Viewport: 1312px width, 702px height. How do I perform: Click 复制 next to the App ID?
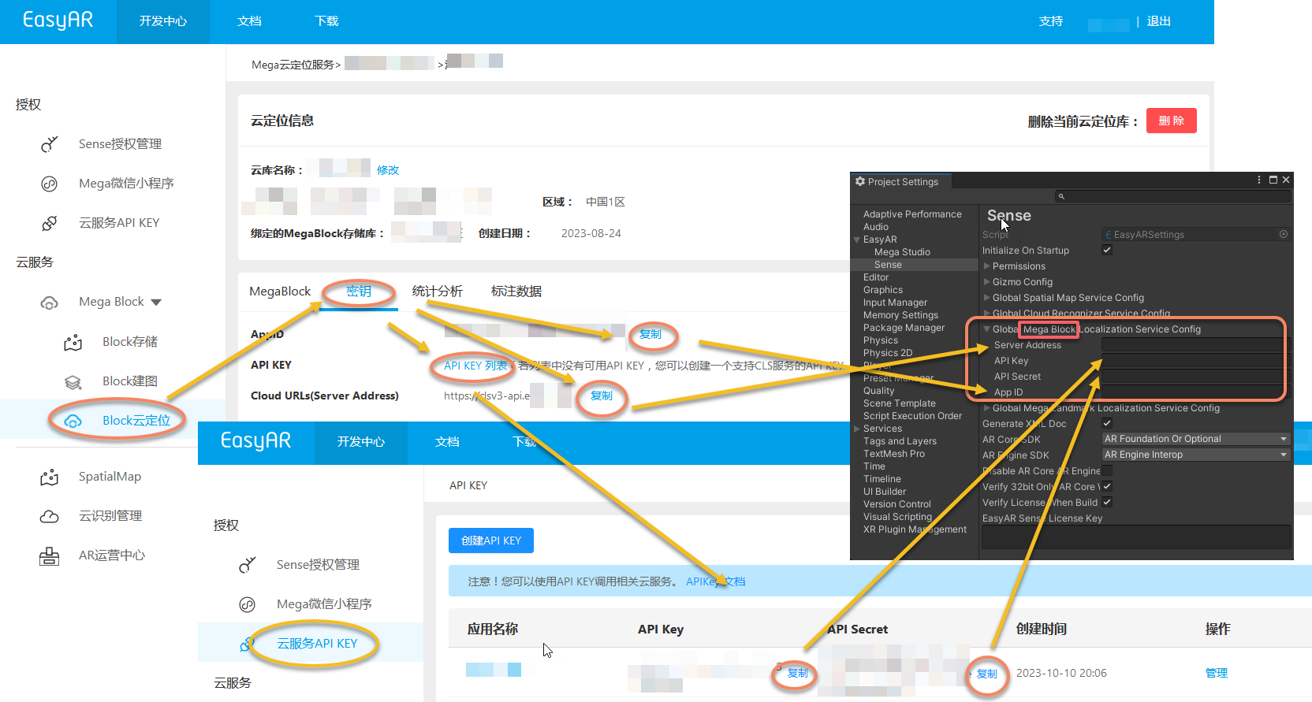tap(650, 334)
